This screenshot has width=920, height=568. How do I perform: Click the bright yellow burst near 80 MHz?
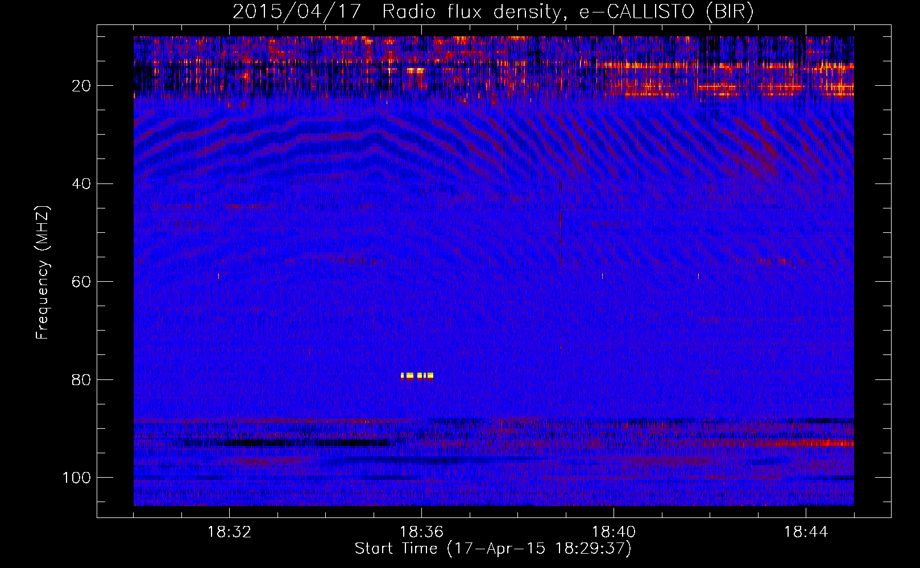click(417, 375)
